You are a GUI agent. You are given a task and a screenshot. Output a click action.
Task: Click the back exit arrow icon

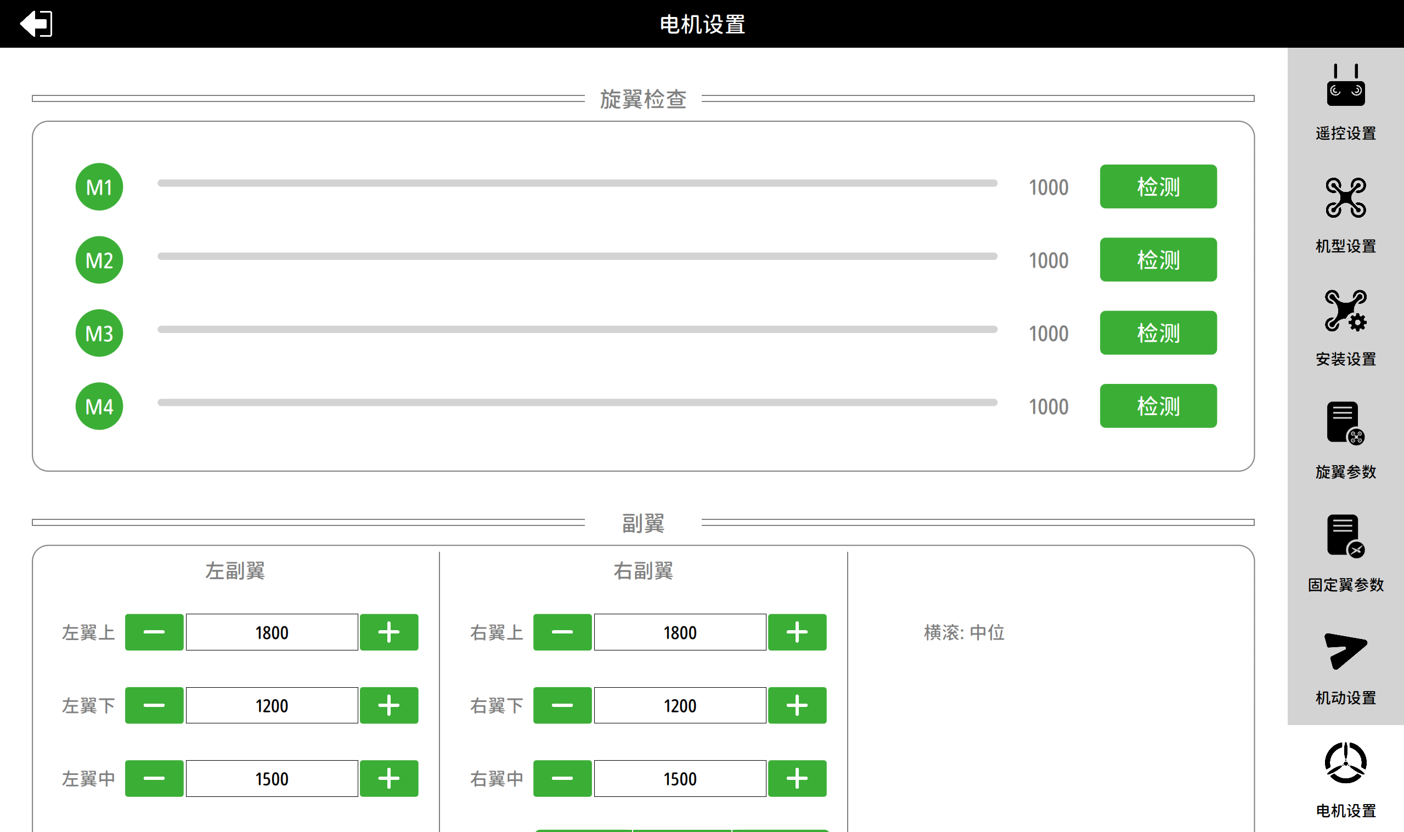click(36, 24)
